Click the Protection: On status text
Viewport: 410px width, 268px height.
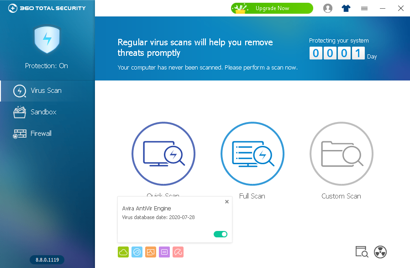(x=47, y=66)
